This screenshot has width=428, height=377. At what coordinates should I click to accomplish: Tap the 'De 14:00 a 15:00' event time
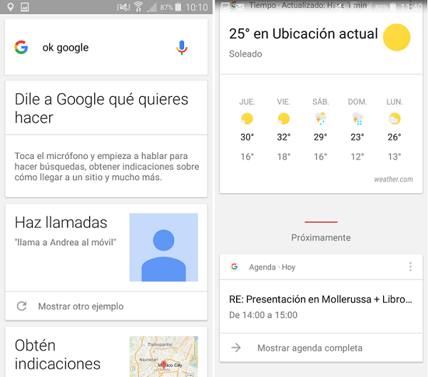[x=263, y=315]
